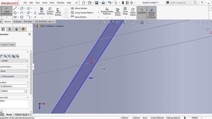Open the File menu
The height and width of the screenshot is (119, 212).
click(x=25, y=3)
